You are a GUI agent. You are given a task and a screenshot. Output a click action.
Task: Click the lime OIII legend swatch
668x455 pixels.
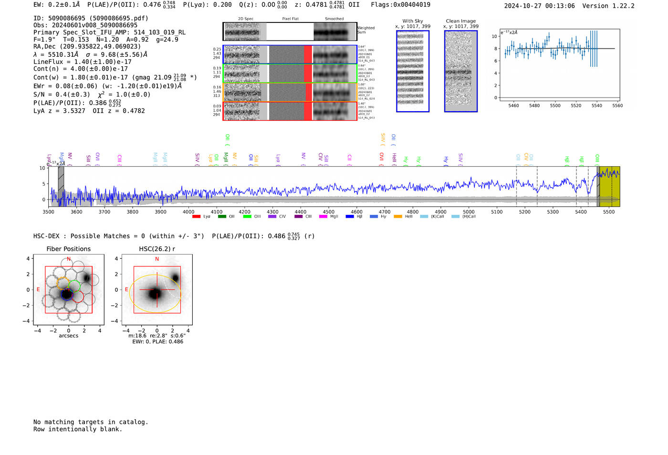point(247,217)
